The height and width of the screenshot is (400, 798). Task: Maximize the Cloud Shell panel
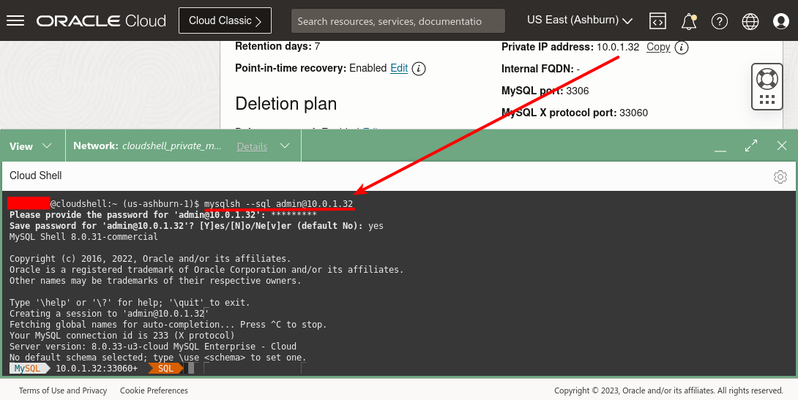(x=751, y=146)
